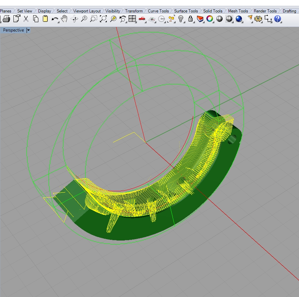This screenshot has height=297, width=299.
Task: Click the red car icon
Action: click(x=141, y=19)
